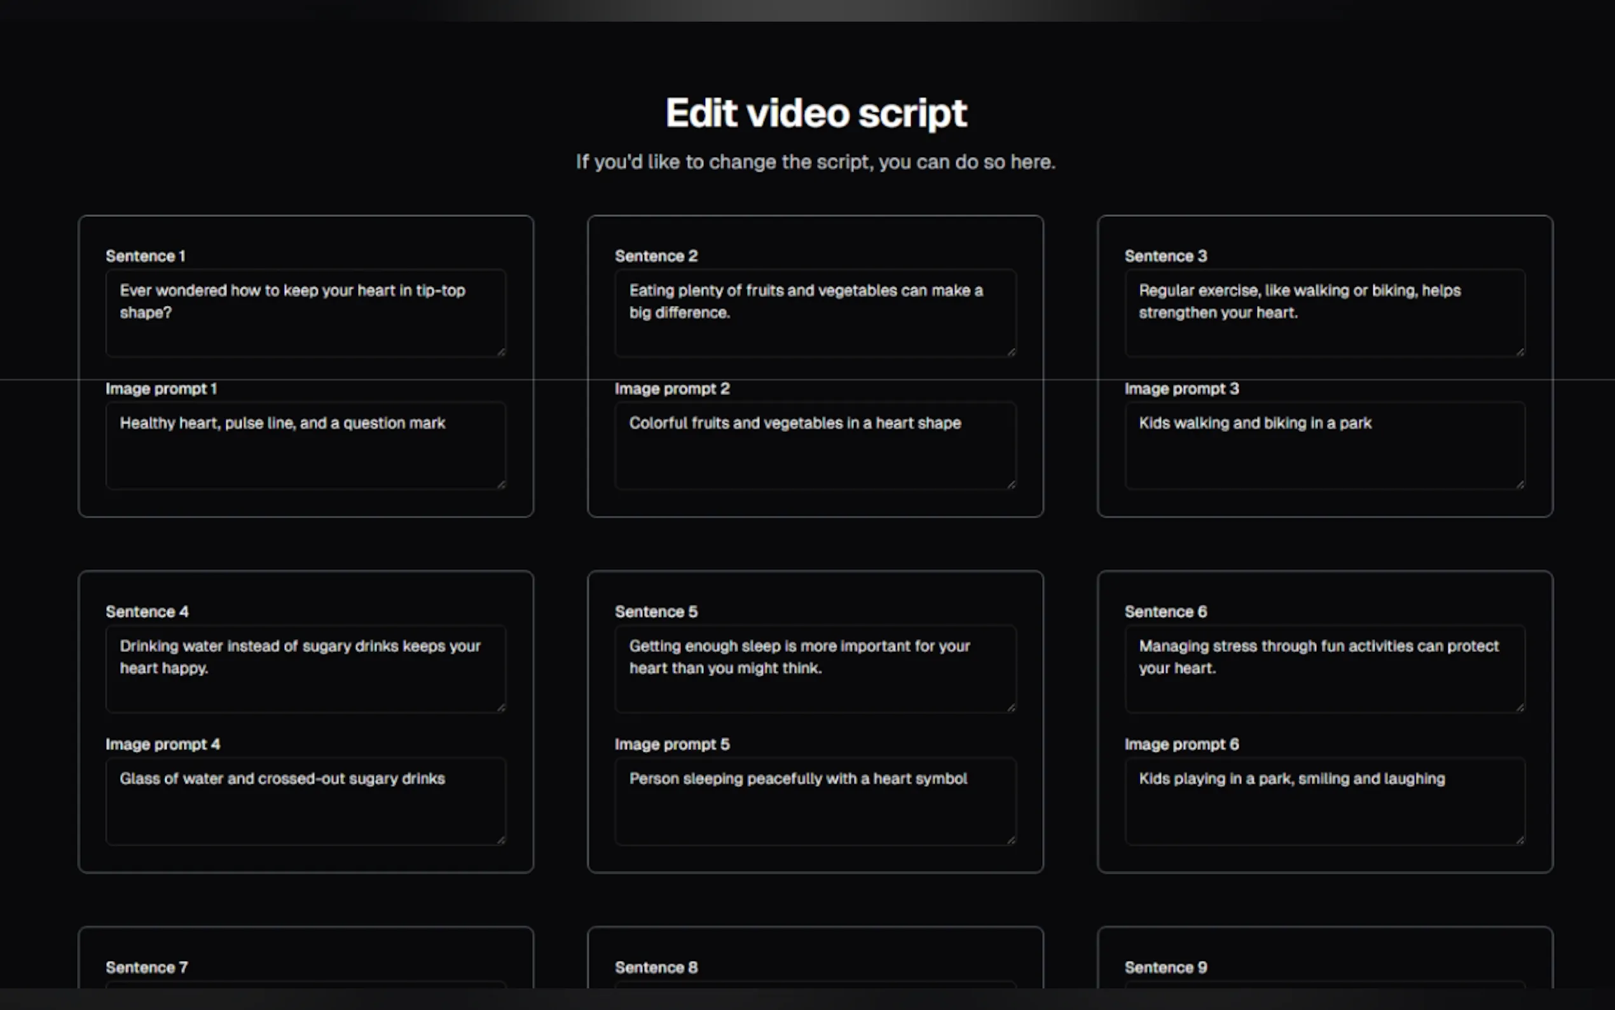Screen dimensions: 1615x1010
Task: Click the Sentence 1 text field
Action: pyautogui.click(x=305, y=313)
